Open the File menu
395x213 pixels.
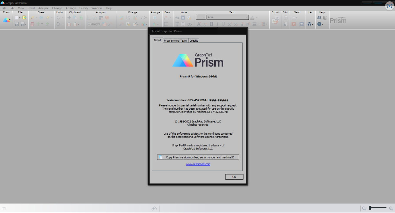pyautogui.click(x=4, y=8)
